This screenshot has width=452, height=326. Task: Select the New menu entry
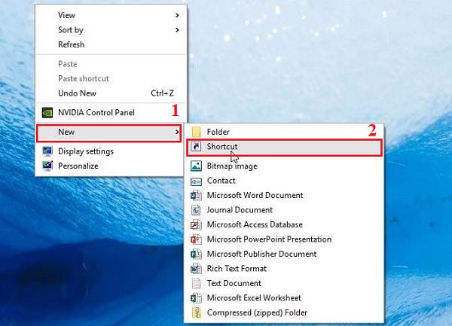coord(109,133)
